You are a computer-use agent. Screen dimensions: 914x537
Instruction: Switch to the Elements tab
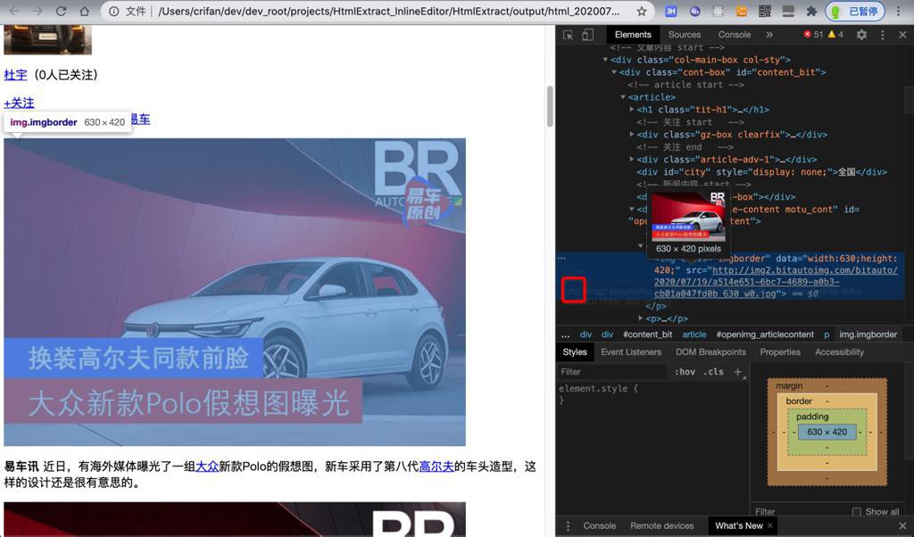coord(633,35)
